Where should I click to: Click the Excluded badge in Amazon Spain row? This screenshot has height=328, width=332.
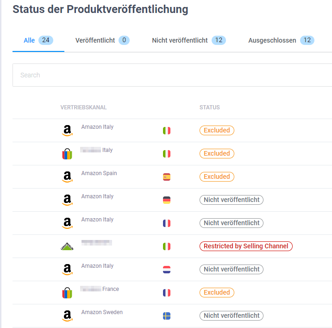[x=217, y=177]
